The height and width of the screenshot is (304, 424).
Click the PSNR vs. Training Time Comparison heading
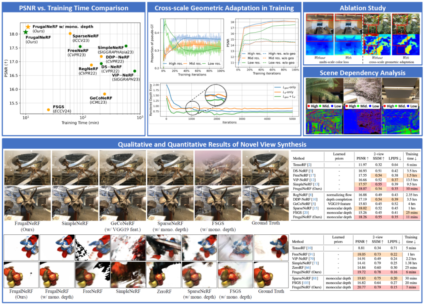(x=73, y=7)
